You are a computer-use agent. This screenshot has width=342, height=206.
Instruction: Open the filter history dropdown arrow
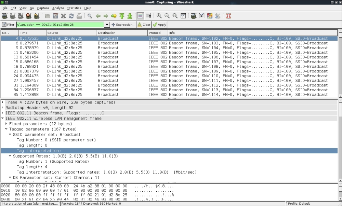tap(107, 25)
